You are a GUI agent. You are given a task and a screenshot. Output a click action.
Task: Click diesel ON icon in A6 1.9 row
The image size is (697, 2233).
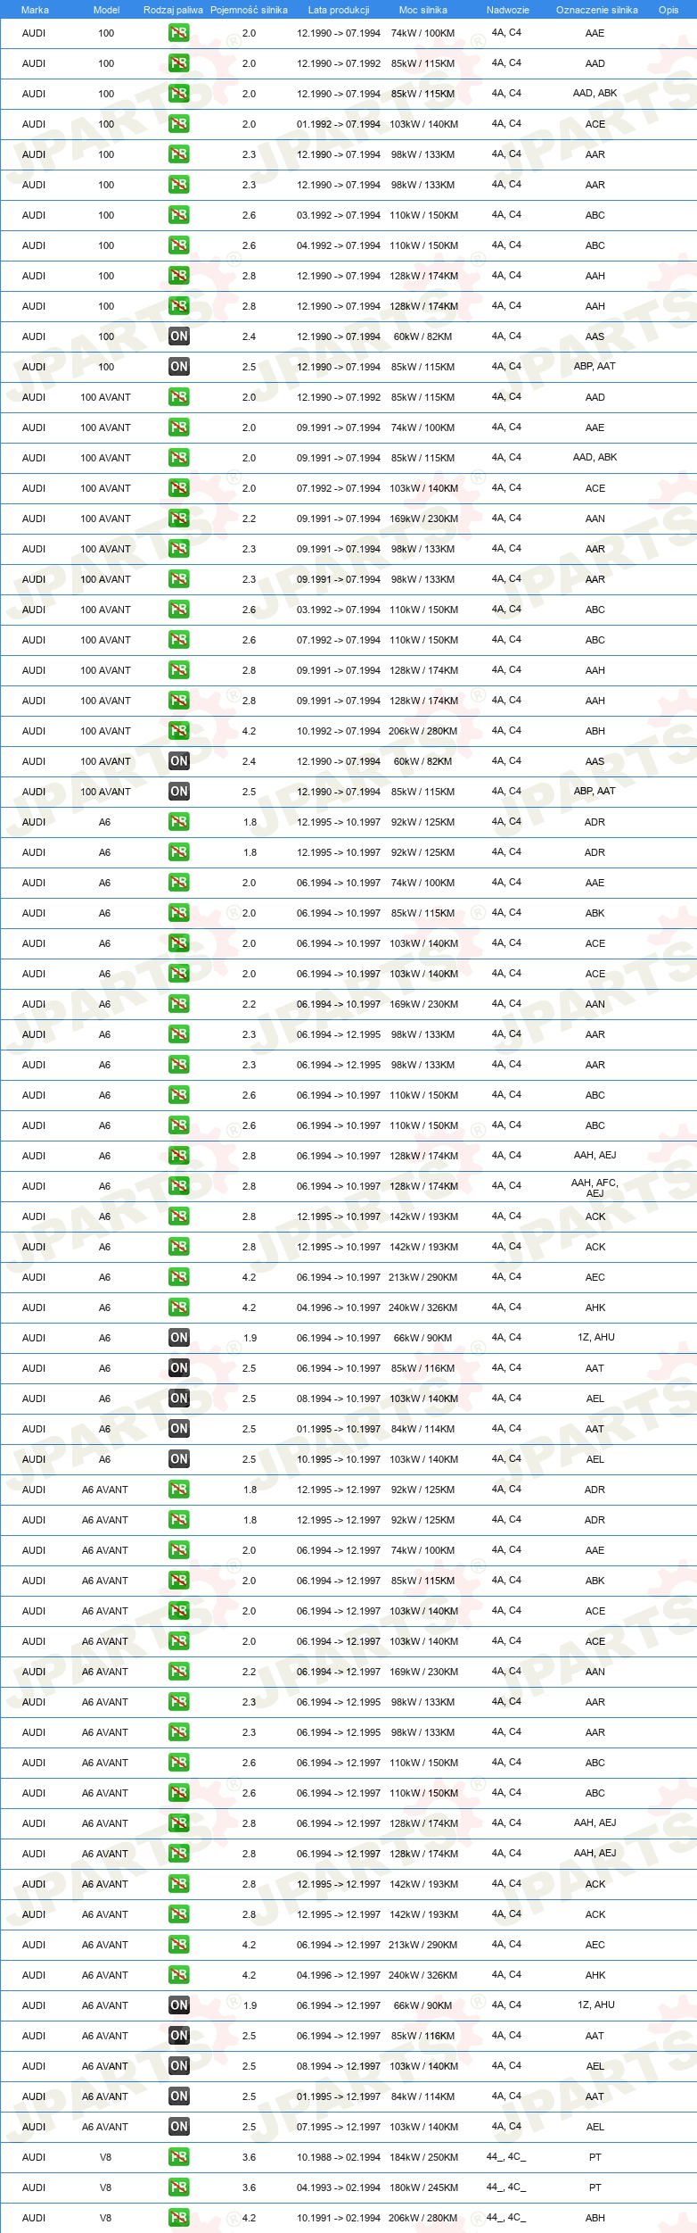(x=178, y=1338)
